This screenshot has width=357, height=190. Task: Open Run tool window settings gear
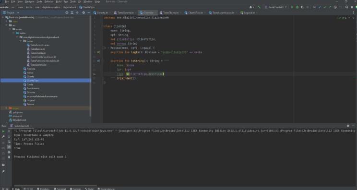pos(348,126)
